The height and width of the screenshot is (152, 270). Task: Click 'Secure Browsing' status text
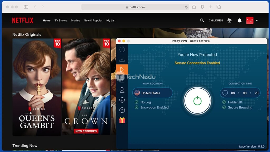(240, 107)
